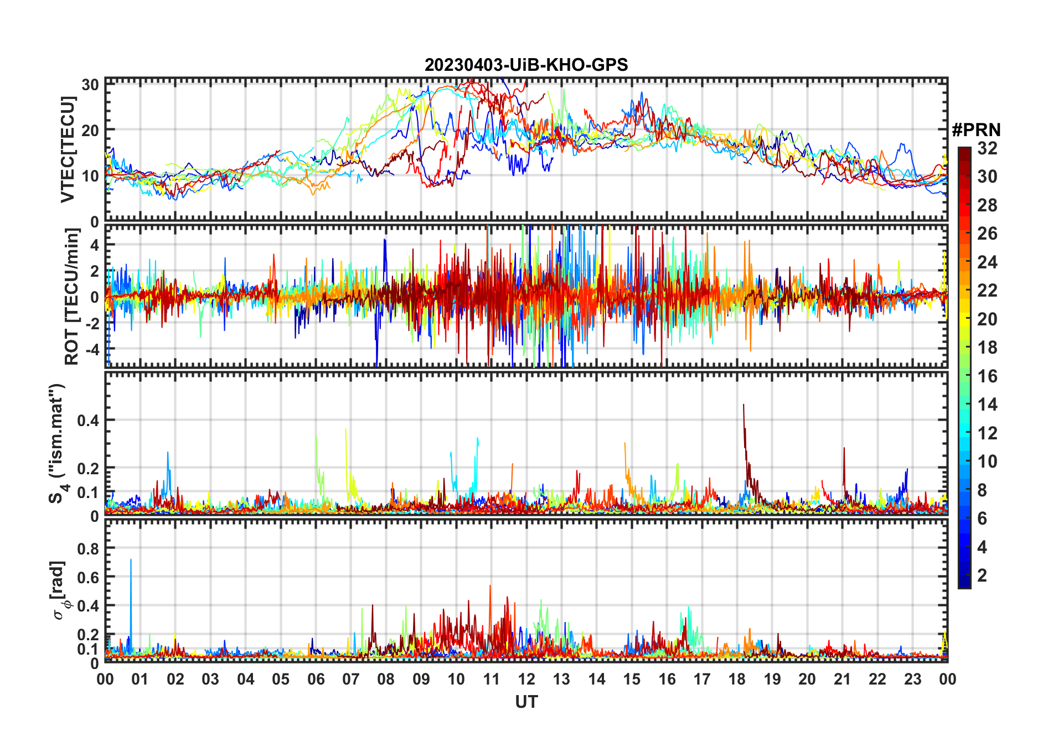Click x-axis hour tick 03

click(210, 679)
